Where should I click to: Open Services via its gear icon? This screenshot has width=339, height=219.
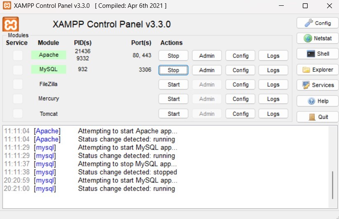pyautogui.click(x=306, y=85)
